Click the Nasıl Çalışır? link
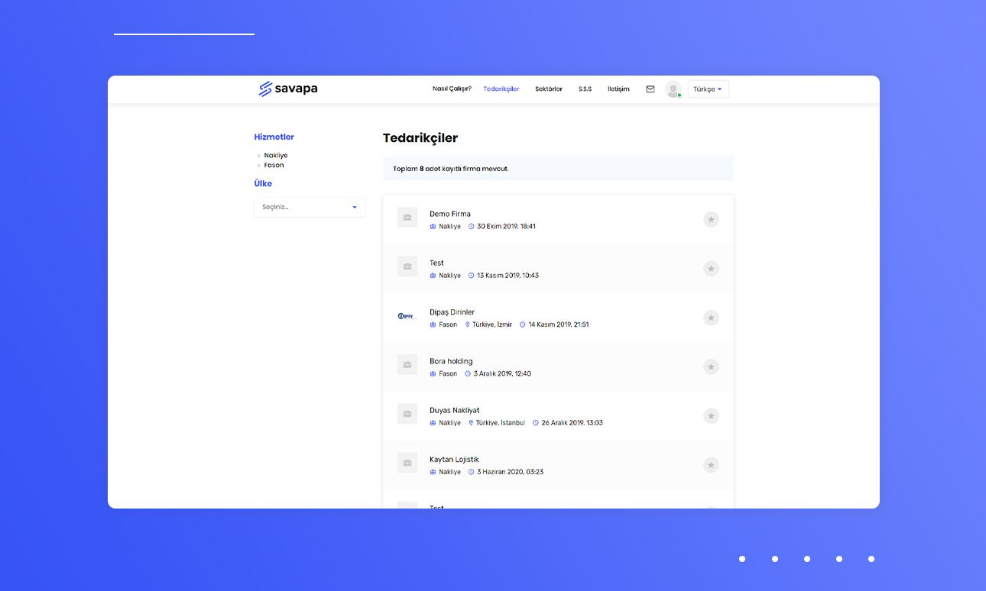This screenshot has height=591, width=986. (x=451, y=89)
